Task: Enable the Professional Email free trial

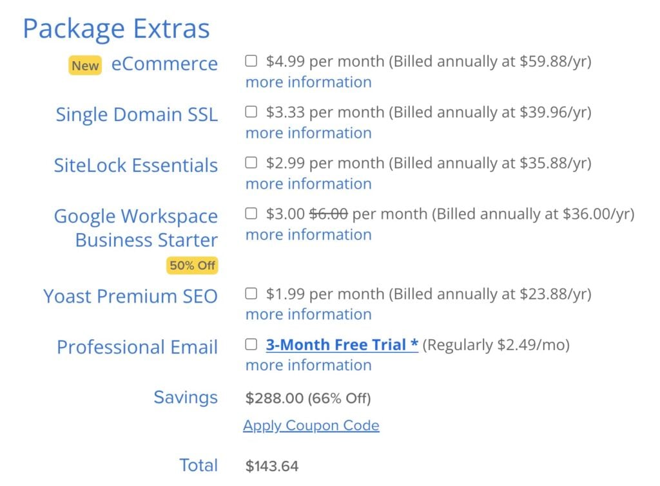Action: pyautogui.click(x=251, y=343)
